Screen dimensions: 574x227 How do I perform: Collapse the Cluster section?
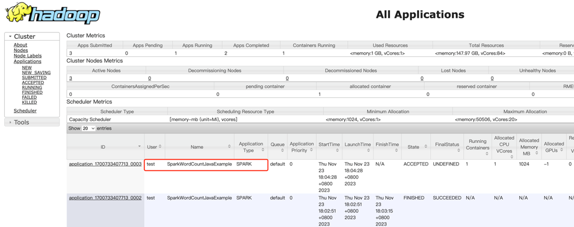point(10,37)
